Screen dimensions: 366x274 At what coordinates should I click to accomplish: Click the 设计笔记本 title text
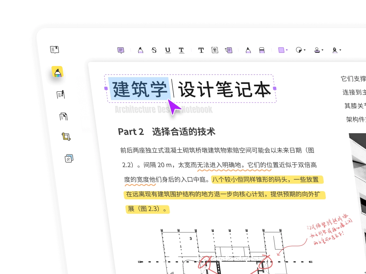point(225,89)
